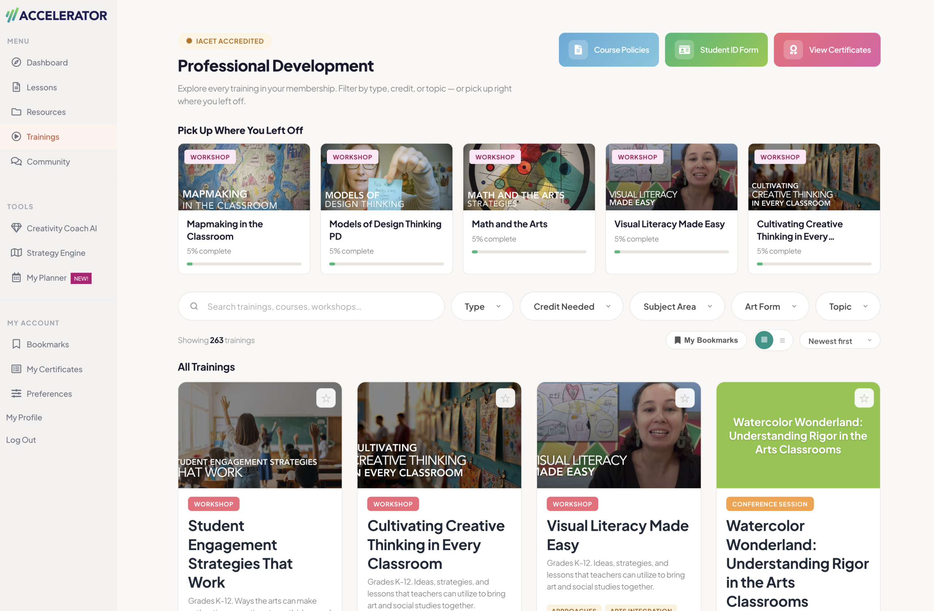Open the Type filter dropdown

tap(482, 306)
